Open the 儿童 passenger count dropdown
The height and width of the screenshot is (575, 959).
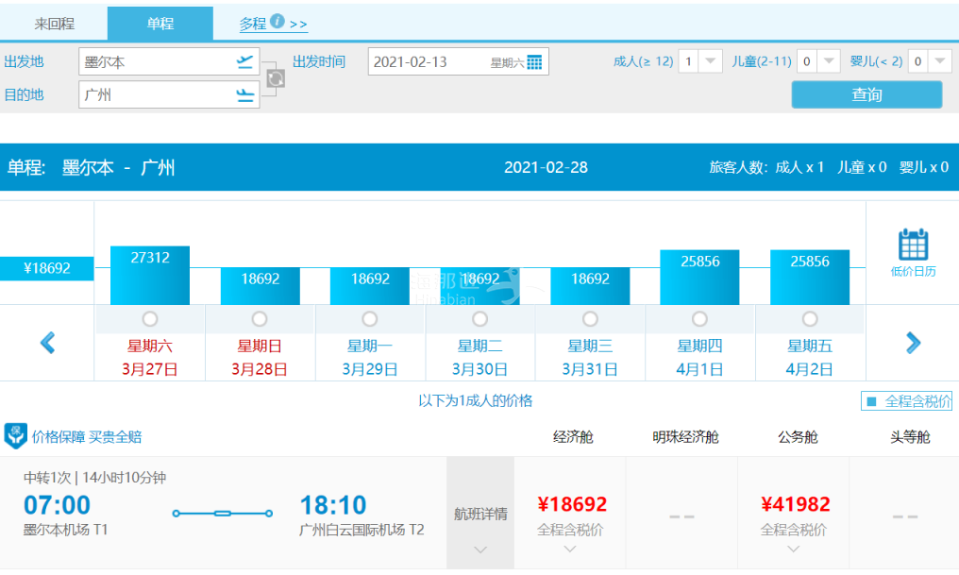(829, 61)
